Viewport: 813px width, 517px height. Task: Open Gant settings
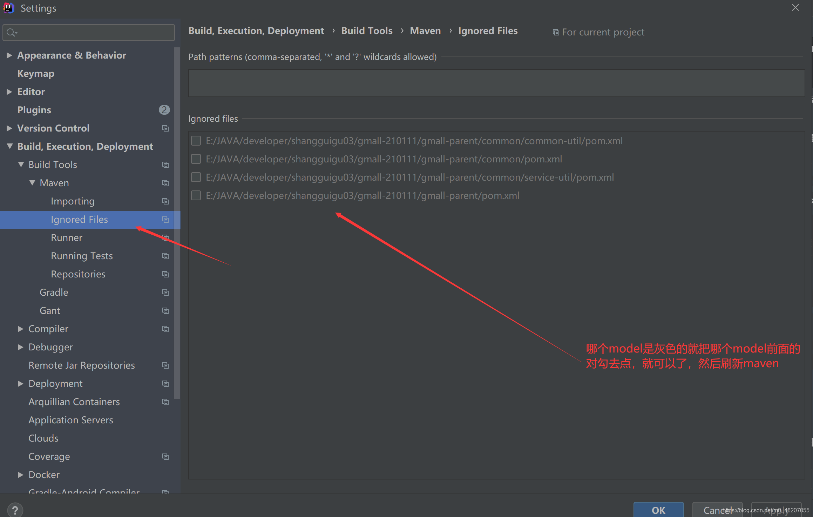coord(50,311)
